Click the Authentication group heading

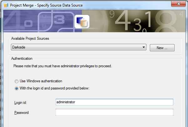(22, 58)
